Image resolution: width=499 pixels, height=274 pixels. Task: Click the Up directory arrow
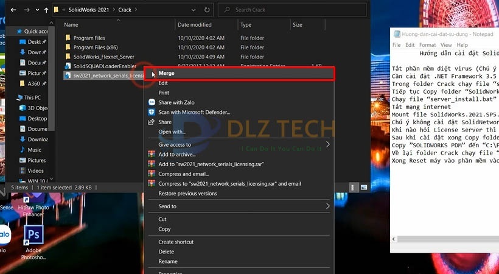coord(46,10)
